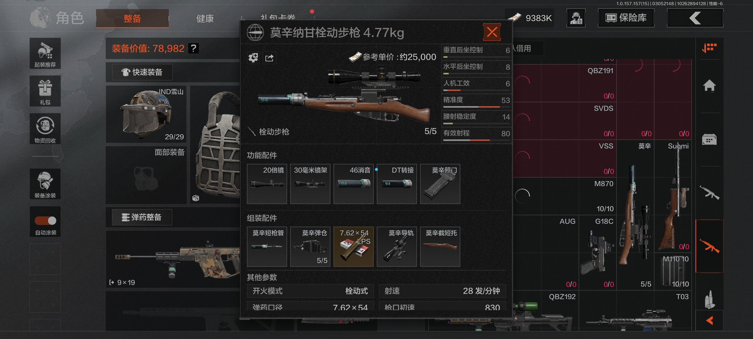
Task: Select the 7.62×54 LPS ammo slot
Action: click(x=354, y=247)
